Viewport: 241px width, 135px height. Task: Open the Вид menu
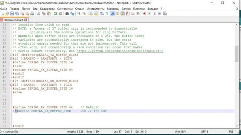point(35,9)
